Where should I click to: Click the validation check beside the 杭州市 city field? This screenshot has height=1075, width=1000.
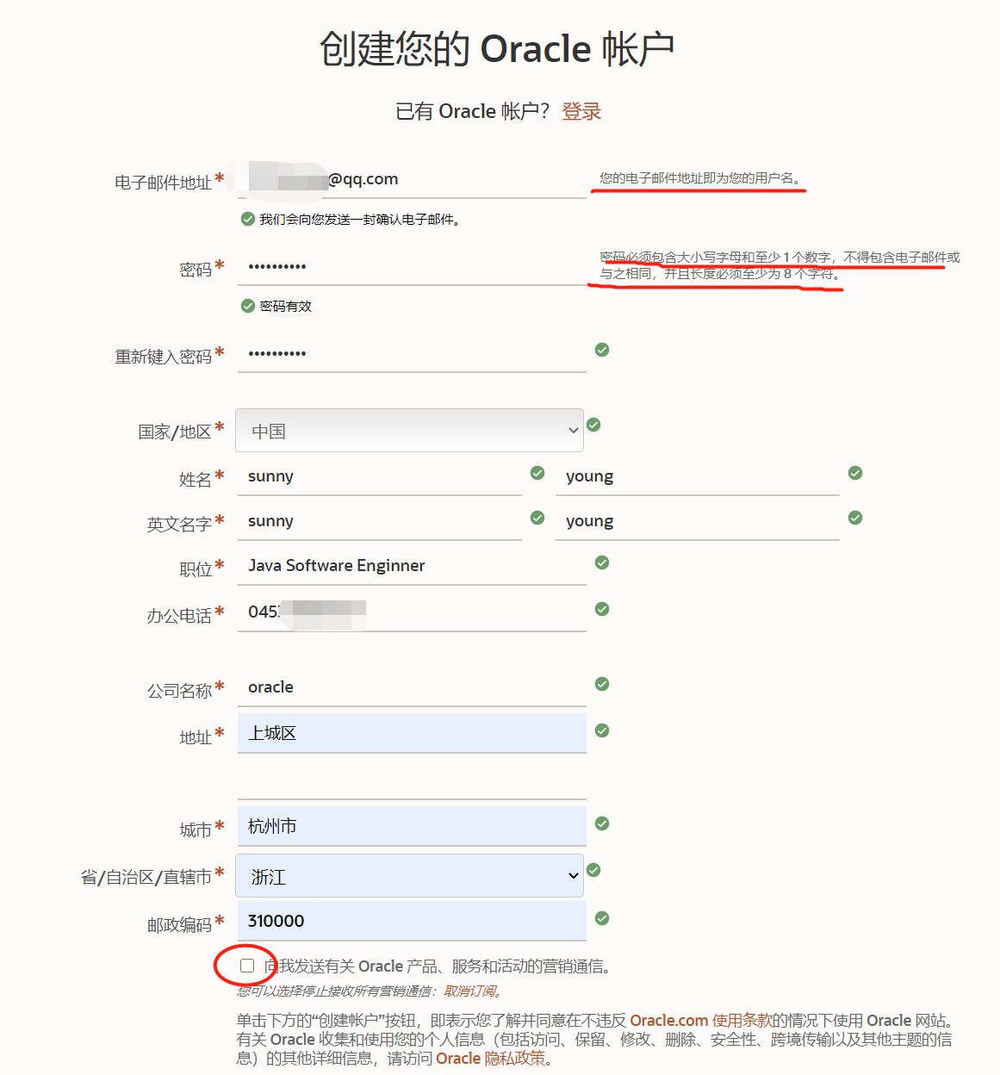point(602,823)
